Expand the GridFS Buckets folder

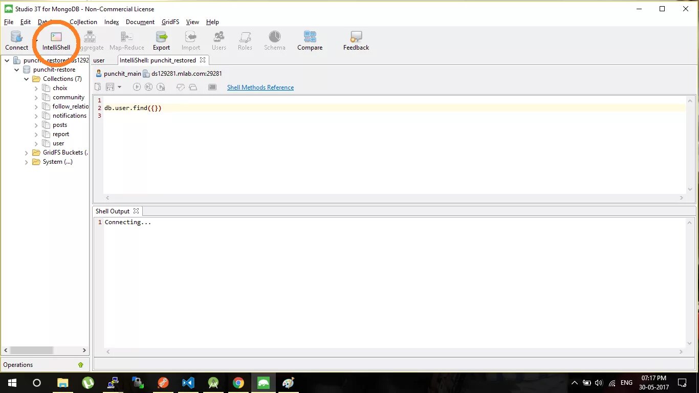coord(27,152)
